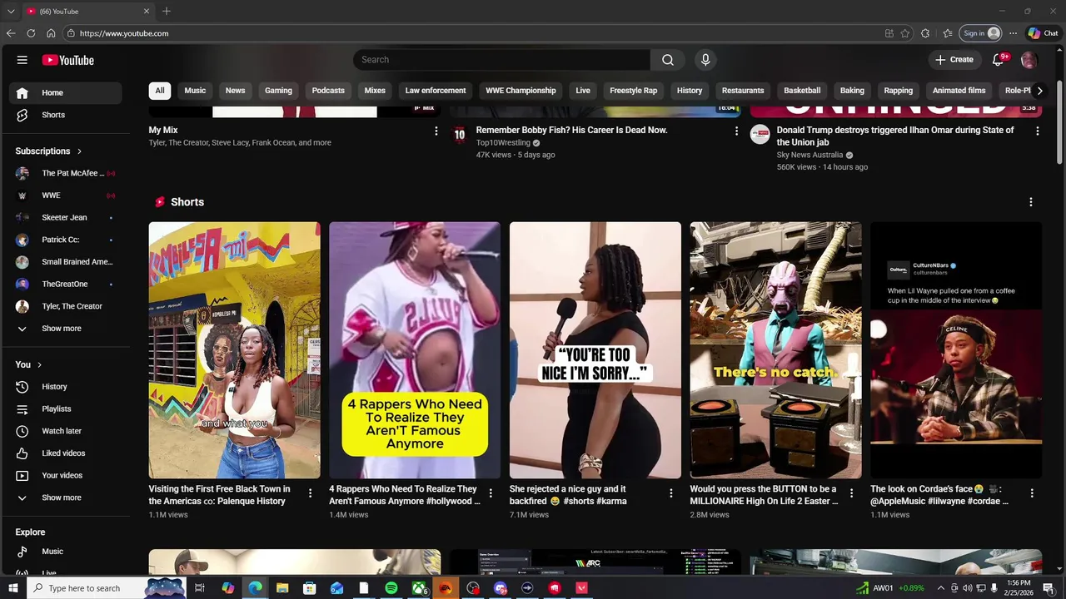Expand subscriptions with Show more
The width and height of the screenshot is (1066, 599).
[66, 329]
